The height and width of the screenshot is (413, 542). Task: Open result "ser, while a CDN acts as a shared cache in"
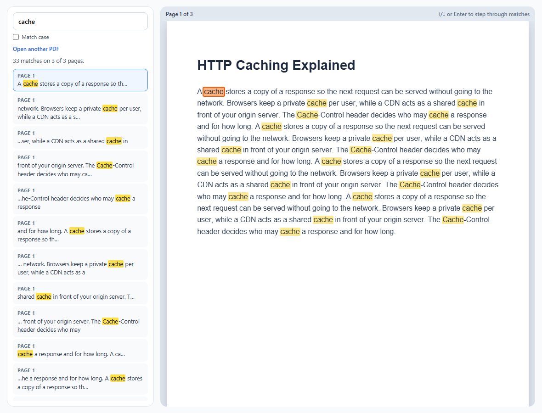click(x=80, y=137)
